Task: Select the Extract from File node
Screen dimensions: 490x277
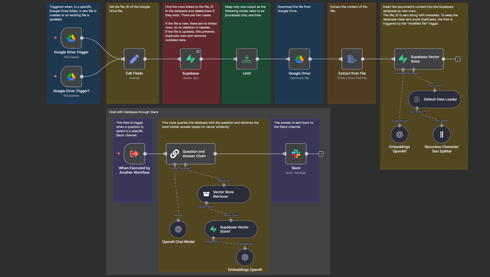Action: 352,59
